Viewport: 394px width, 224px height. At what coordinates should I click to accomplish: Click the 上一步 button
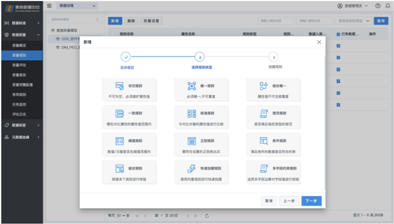(289, 201)
